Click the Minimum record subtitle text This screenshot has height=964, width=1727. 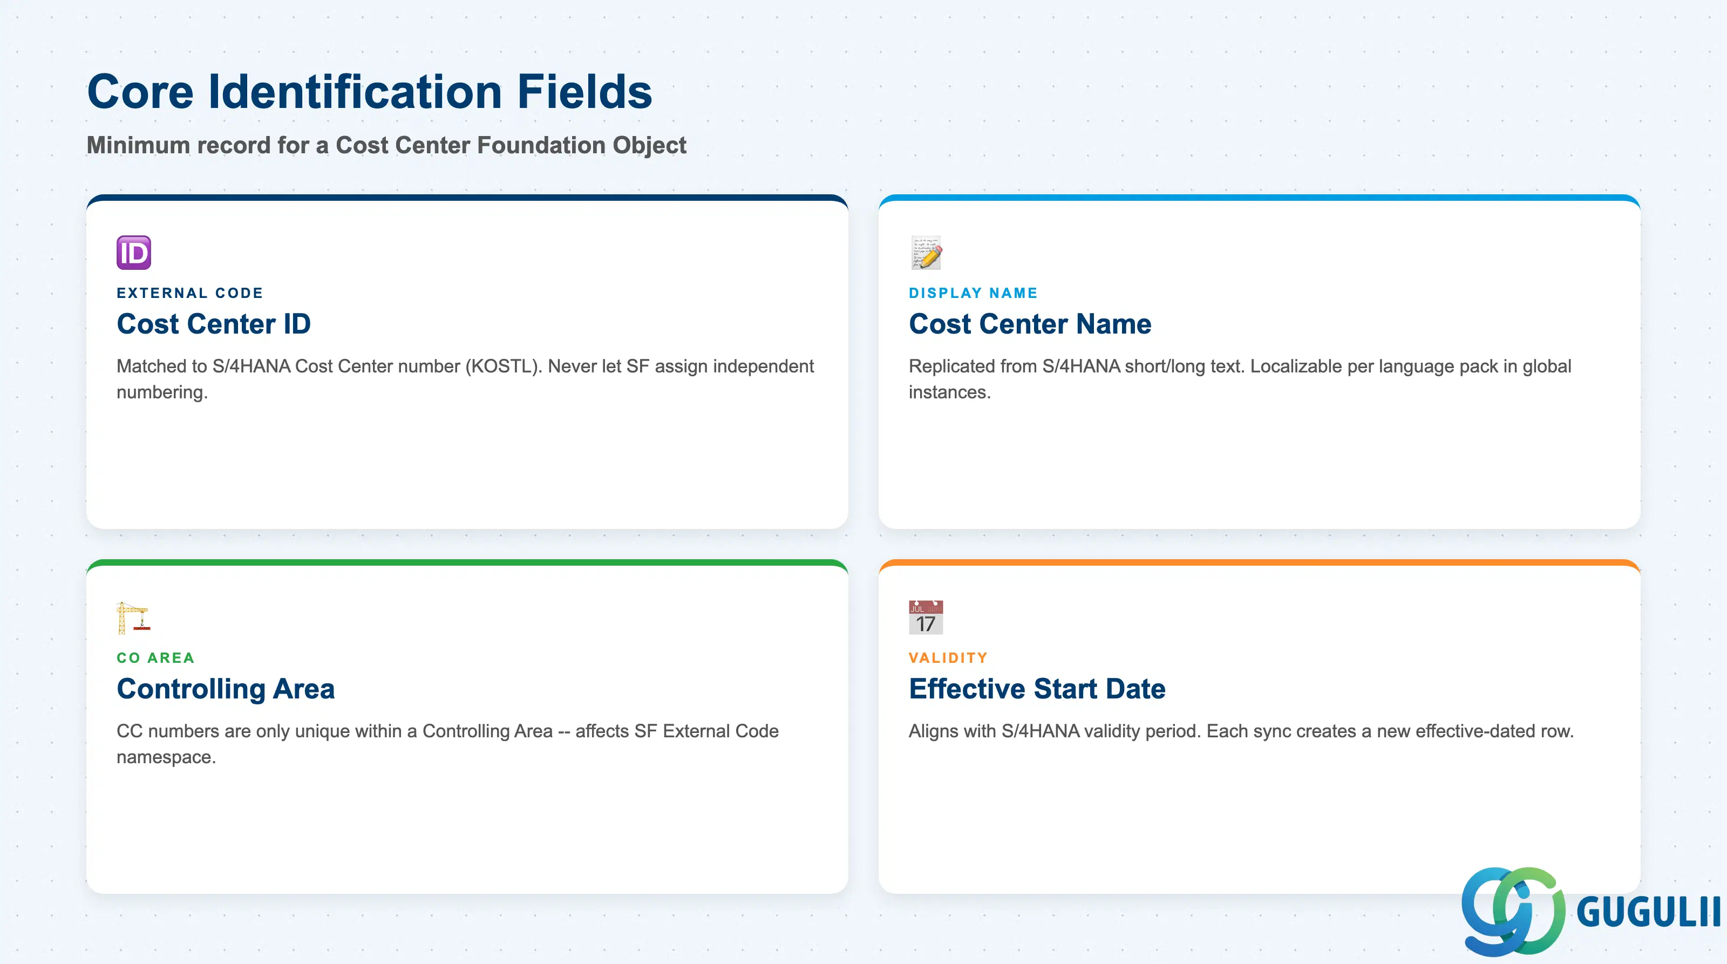pyautogui.click(x=386, y=145)
